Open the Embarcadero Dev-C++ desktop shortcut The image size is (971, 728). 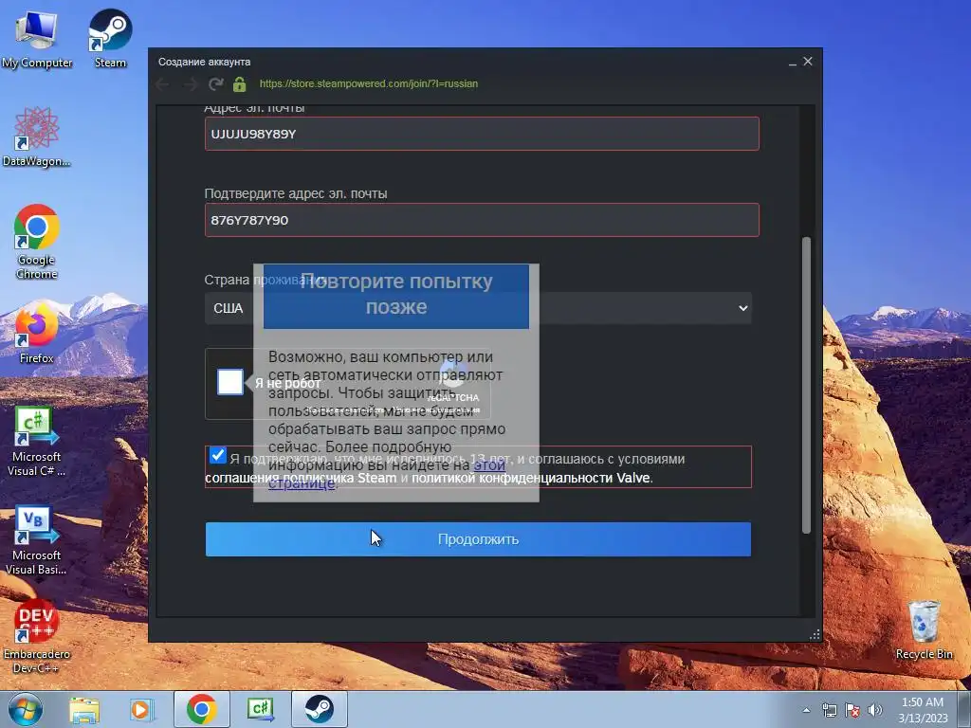pos(37,636)
